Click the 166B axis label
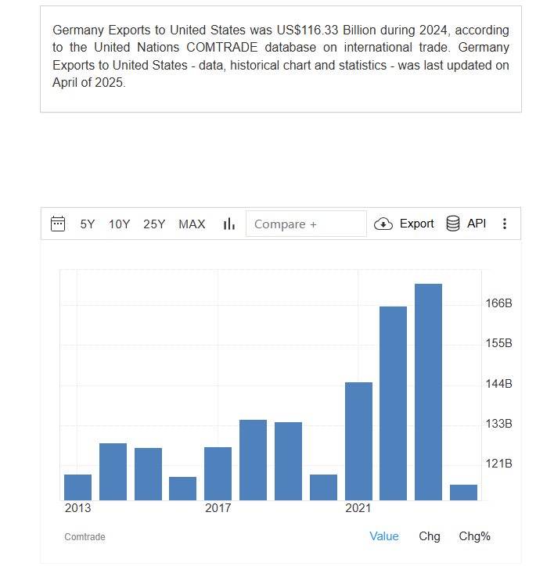This screenshot has height=566, width=536. pos(498,303)
